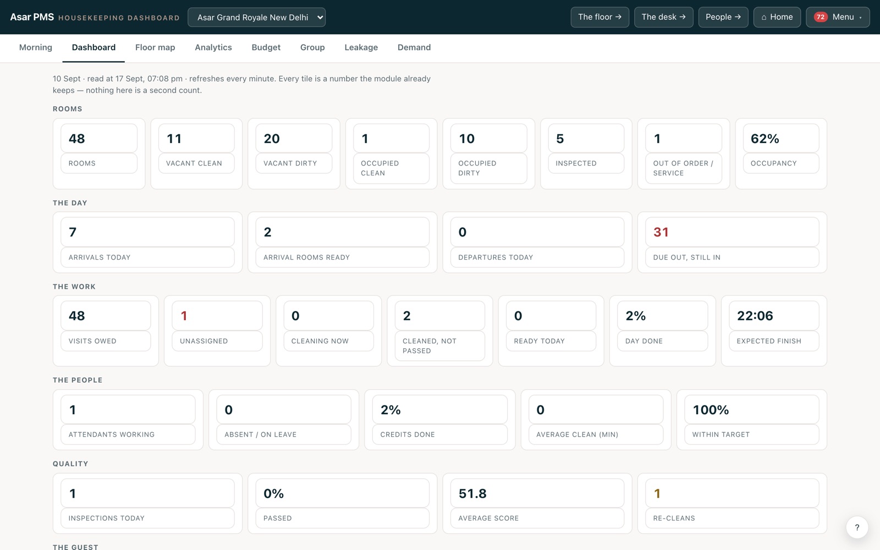The height and width of the screenshot is (550, 880).
Task: Open the Menu dropdown
Action: [x=838, y=17]
